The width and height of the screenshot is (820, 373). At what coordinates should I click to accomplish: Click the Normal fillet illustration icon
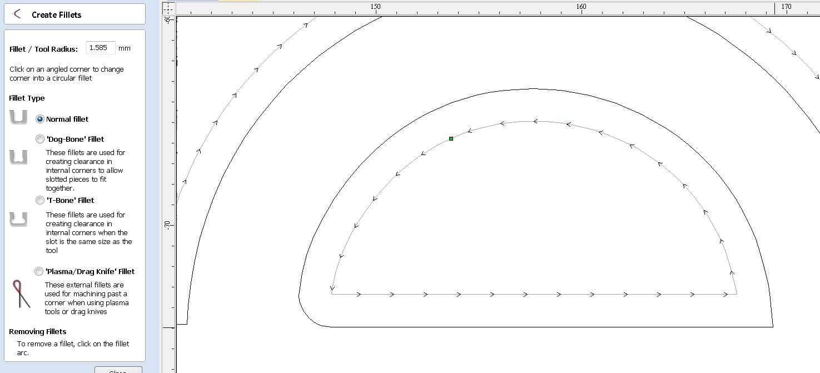18,118
